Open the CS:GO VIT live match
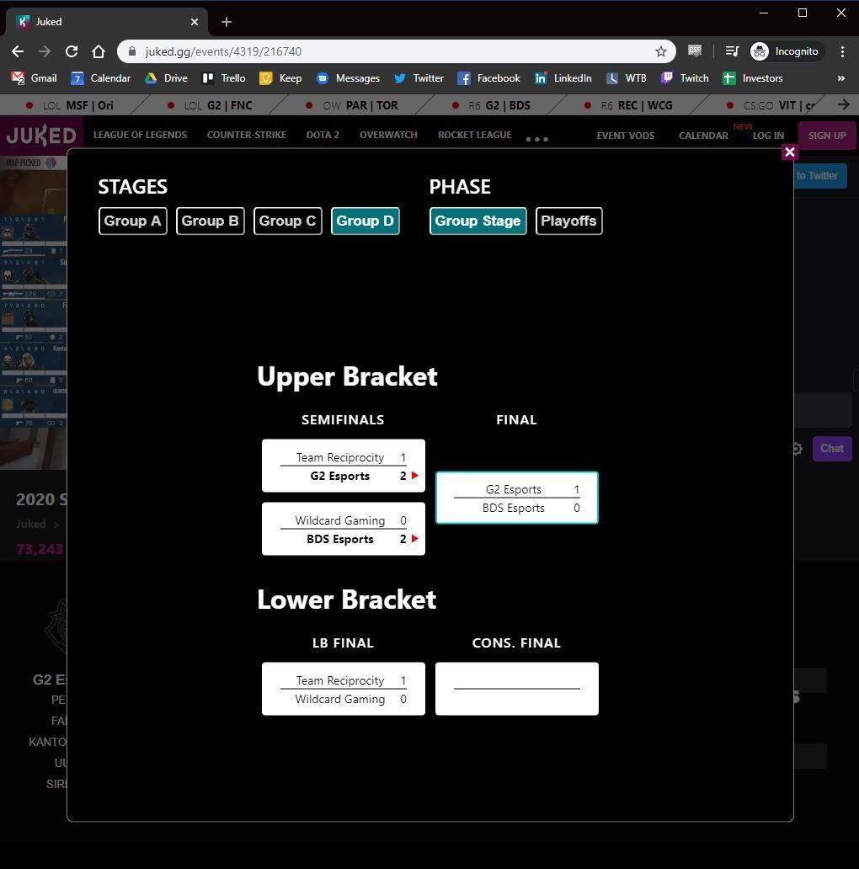859x869 pixels. click(x=771, y=105)
